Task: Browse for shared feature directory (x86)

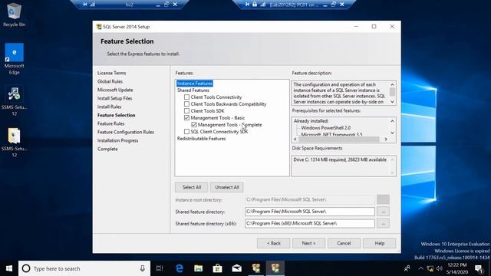Action: click(x=383, y=223)
